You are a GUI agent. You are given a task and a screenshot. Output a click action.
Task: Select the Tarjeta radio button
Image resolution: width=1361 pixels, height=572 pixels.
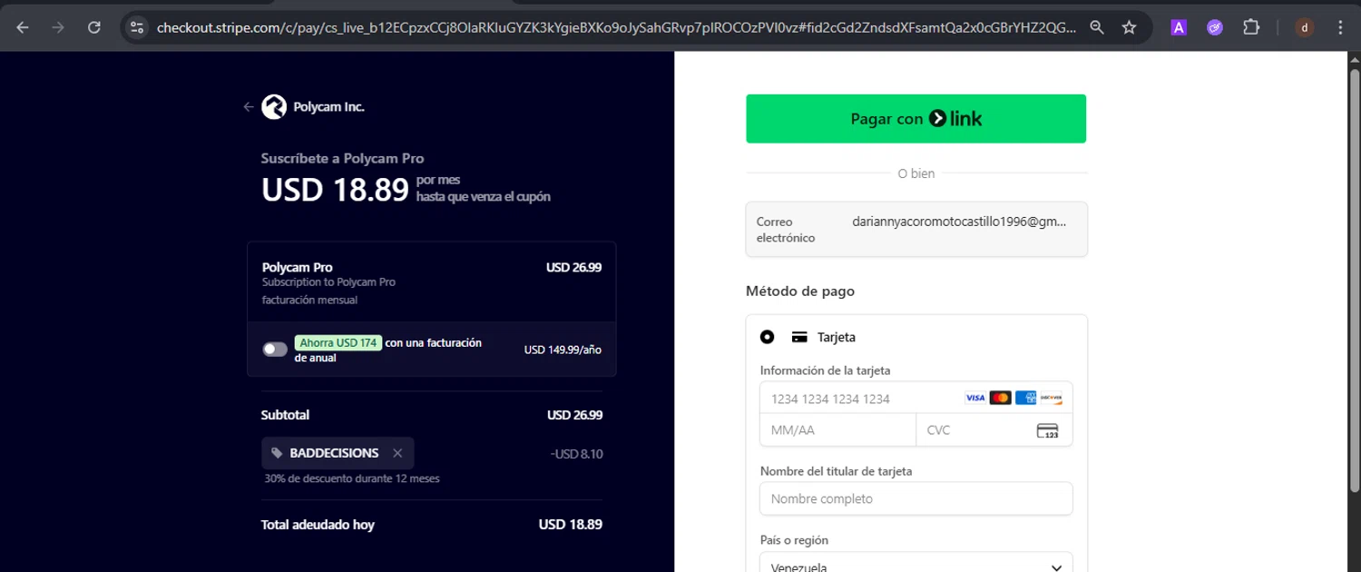click(x=768, y=337)
